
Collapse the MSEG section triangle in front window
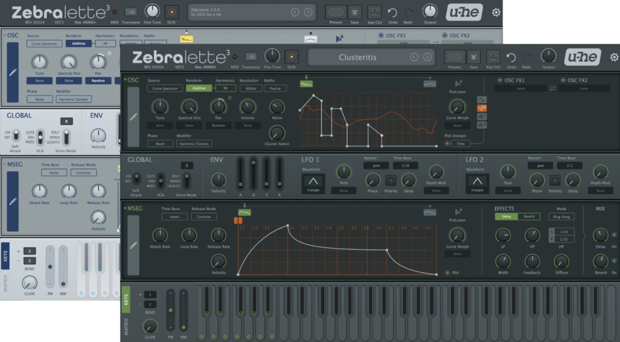tap(125, 208)
